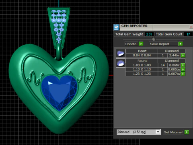This screenshot has height=145, width=193.
Task: Click the '2.44tw' weight cell
Action: click(174, 55)
